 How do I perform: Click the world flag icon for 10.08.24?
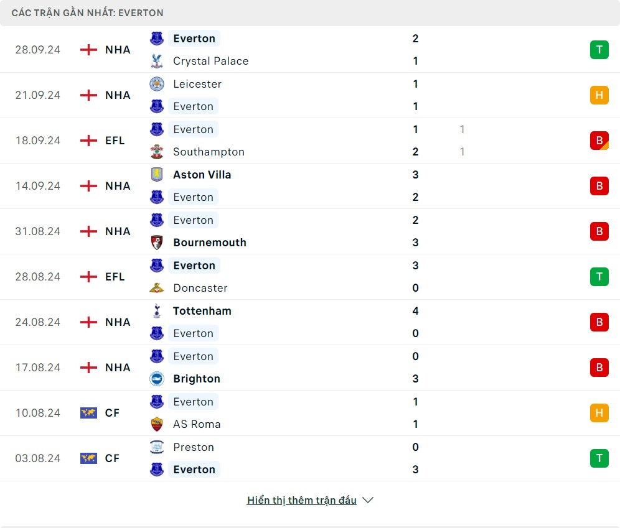pos(89,413)
